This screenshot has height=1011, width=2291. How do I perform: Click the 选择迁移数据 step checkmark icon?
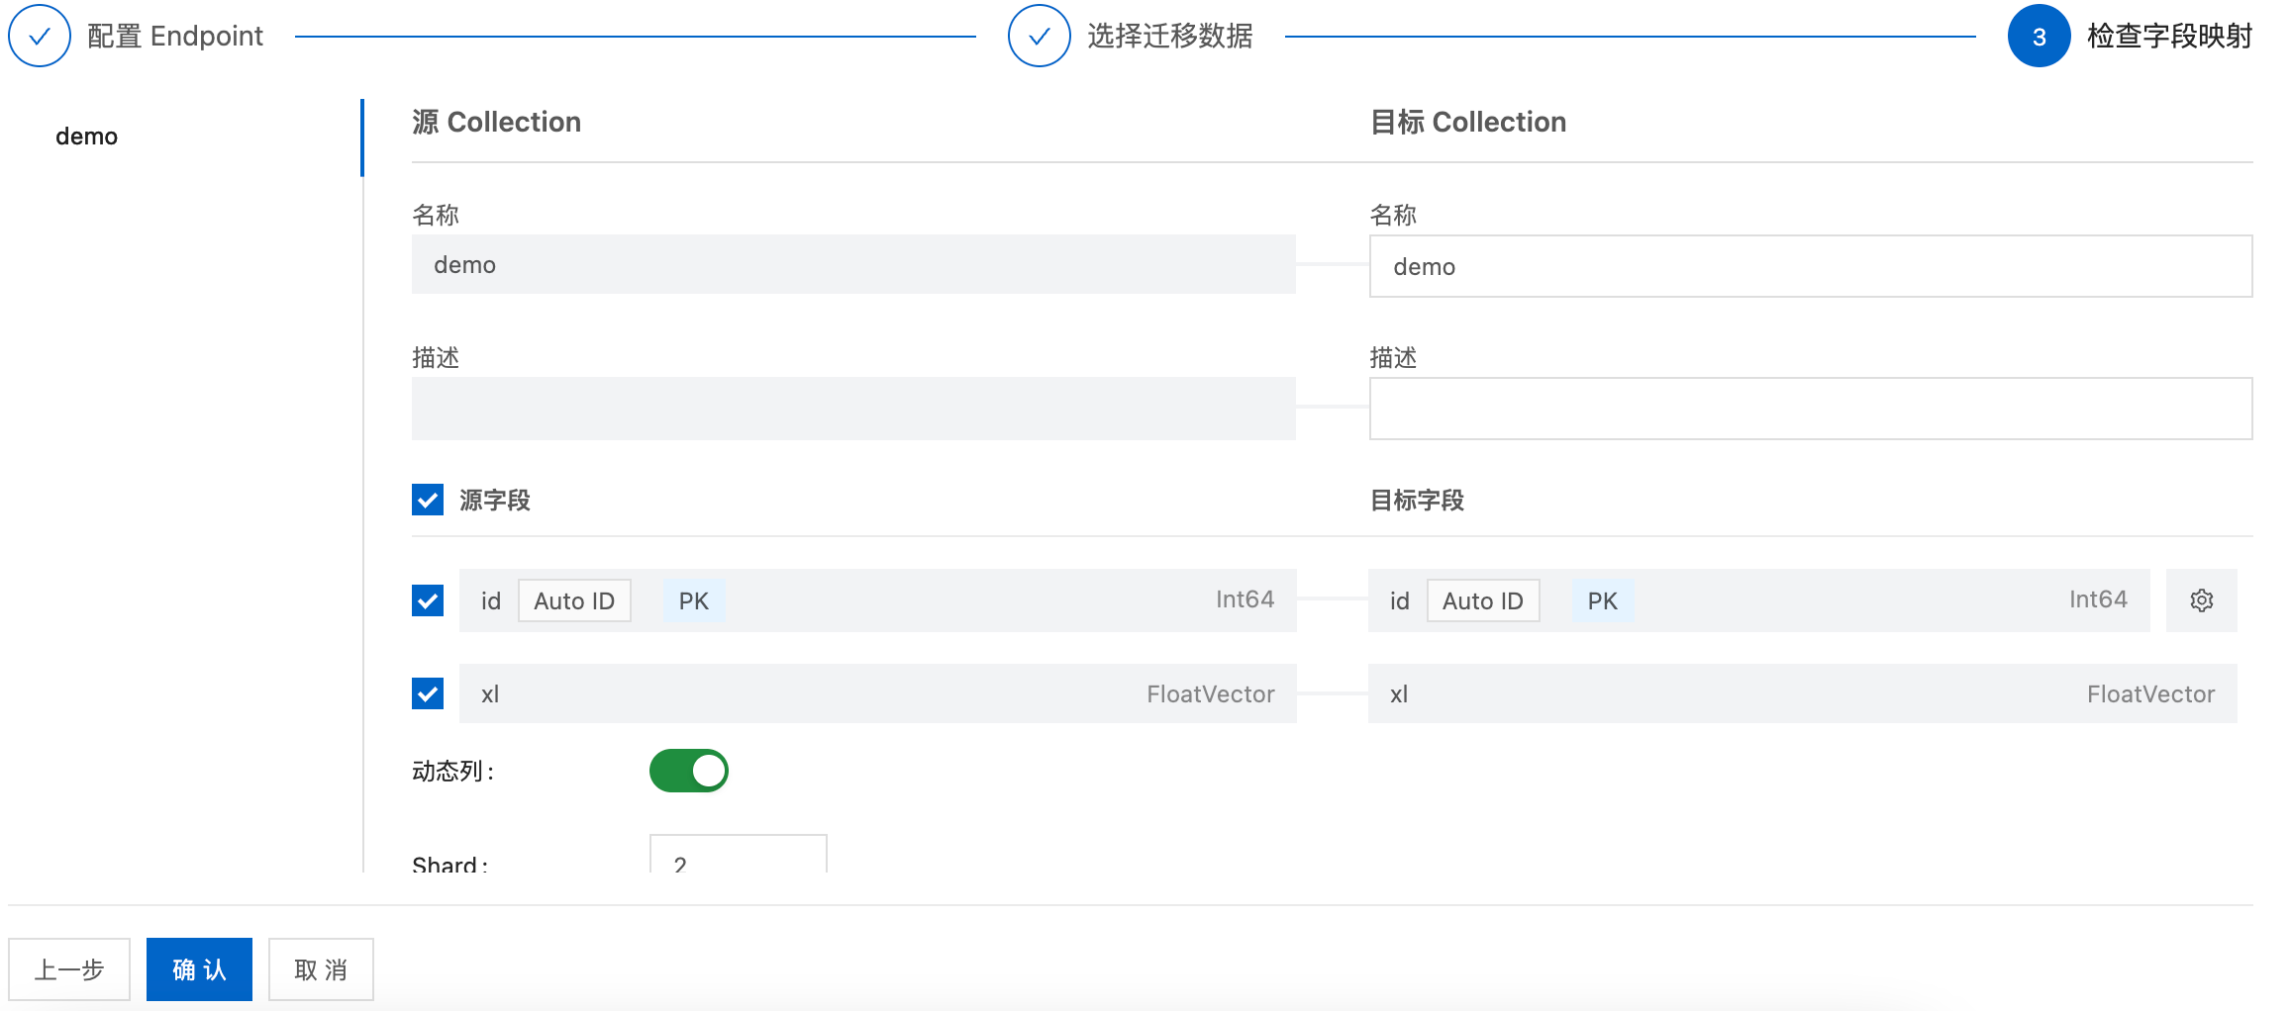(1039, 37)
